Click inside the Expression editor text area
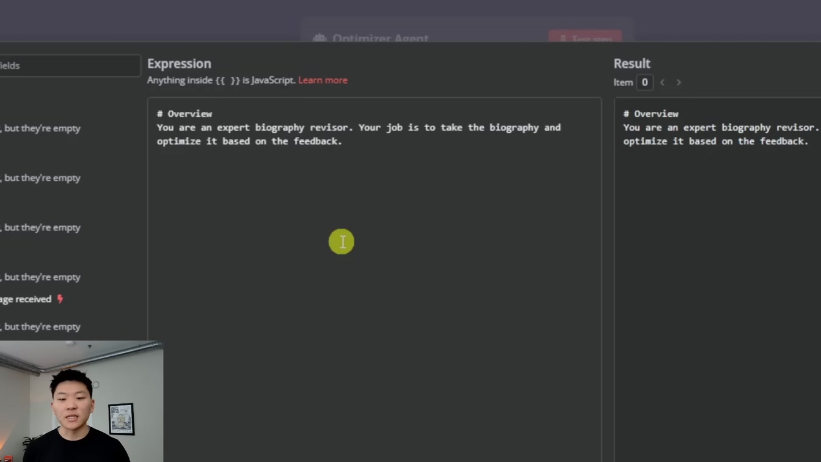821x462 pixels. (374, 279)
